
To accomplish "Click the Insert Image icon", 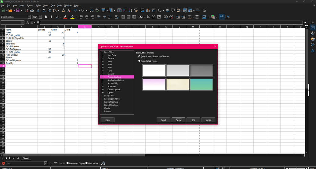I will (x=143, y=10).
